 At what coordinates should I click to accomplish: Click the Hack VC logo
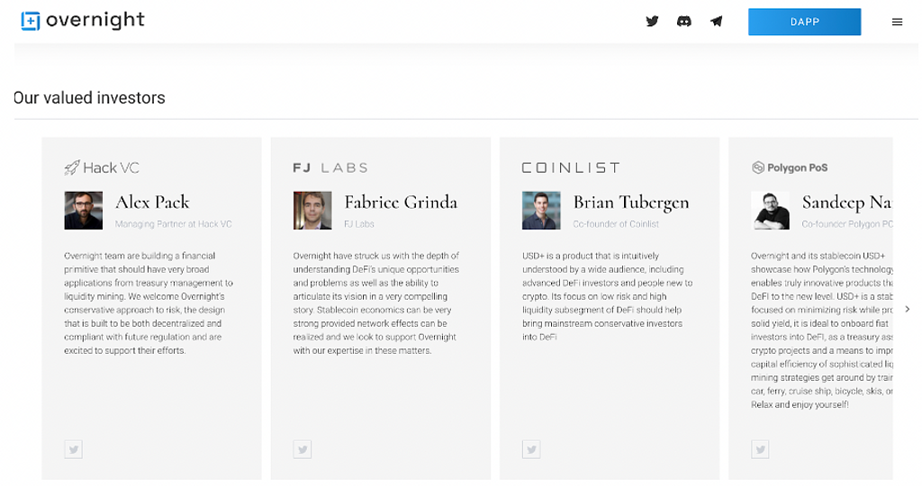pos(102,167)
